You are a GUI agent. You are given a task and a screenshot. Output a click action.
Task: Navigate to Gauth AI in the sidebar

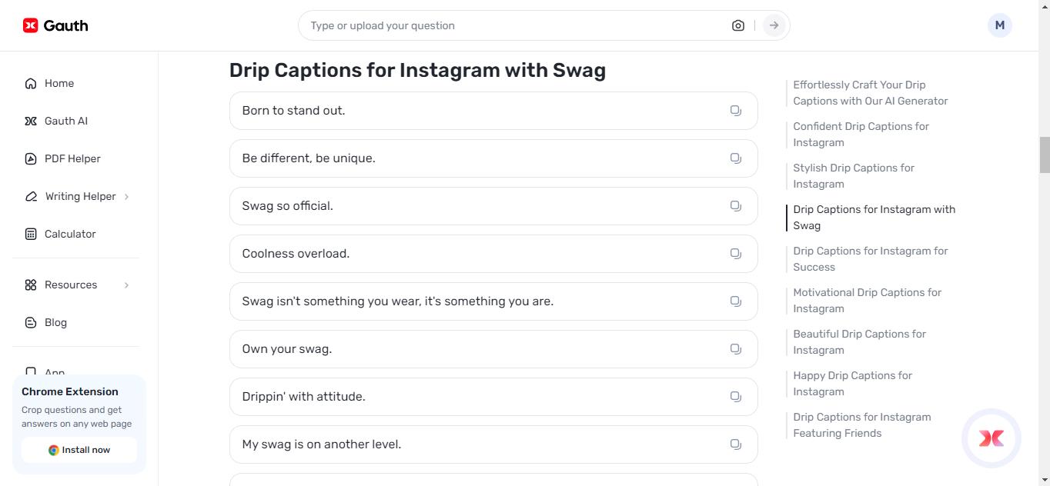point(65,121)
